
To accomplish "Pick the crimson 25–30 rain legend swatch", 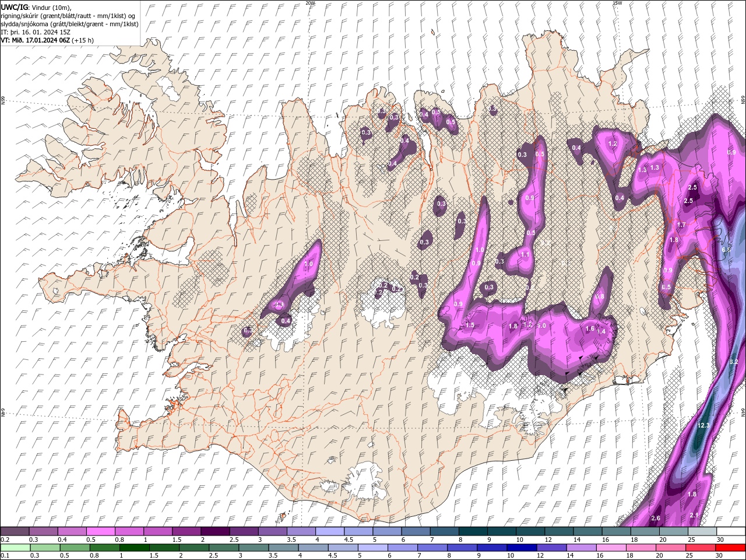I will [700, 548].
